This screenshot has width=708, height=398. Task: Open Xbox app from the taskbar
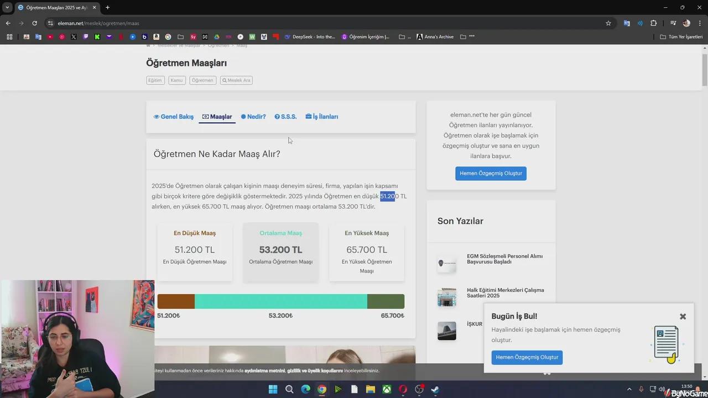(x=387, y=389)
